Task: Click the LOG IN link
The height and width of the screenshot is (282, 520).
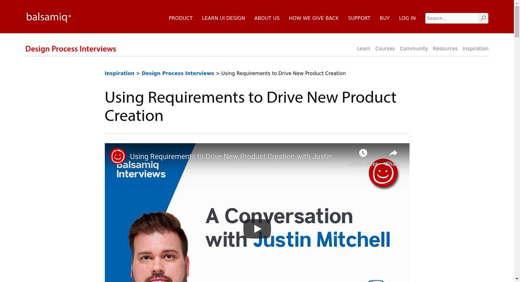Action: tap(407, 18)
